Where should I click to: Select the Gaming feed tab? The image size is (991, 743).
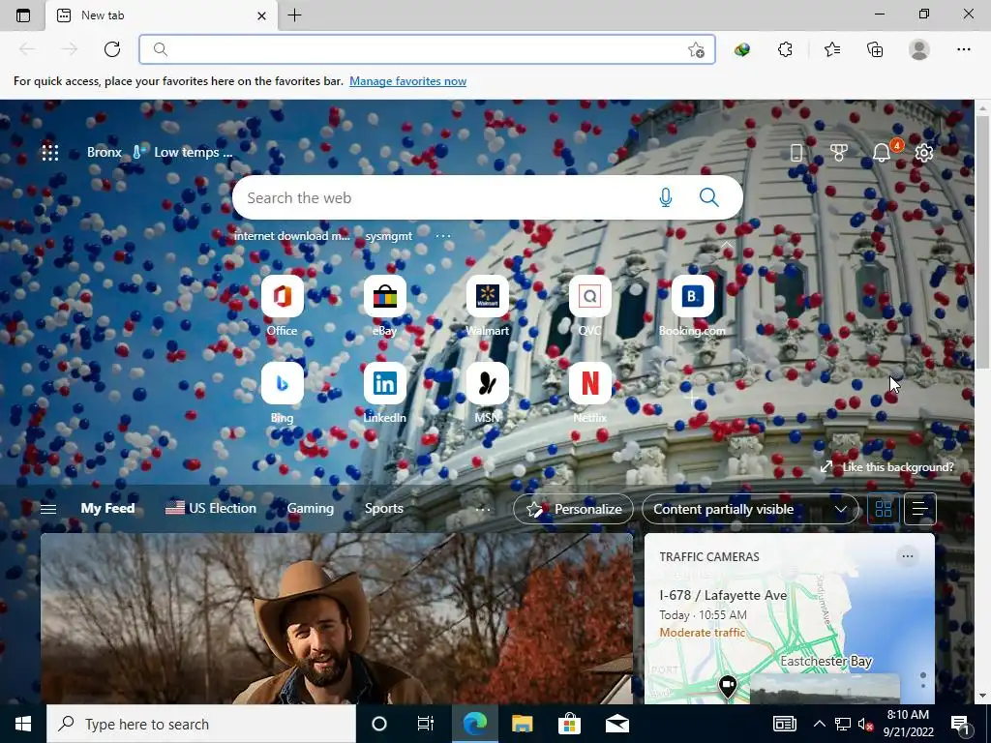[311, 508]
